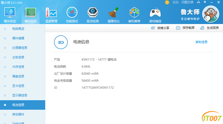Open the 驱动检测 driver detection icon
223x124 pixels.
(93, 15)
